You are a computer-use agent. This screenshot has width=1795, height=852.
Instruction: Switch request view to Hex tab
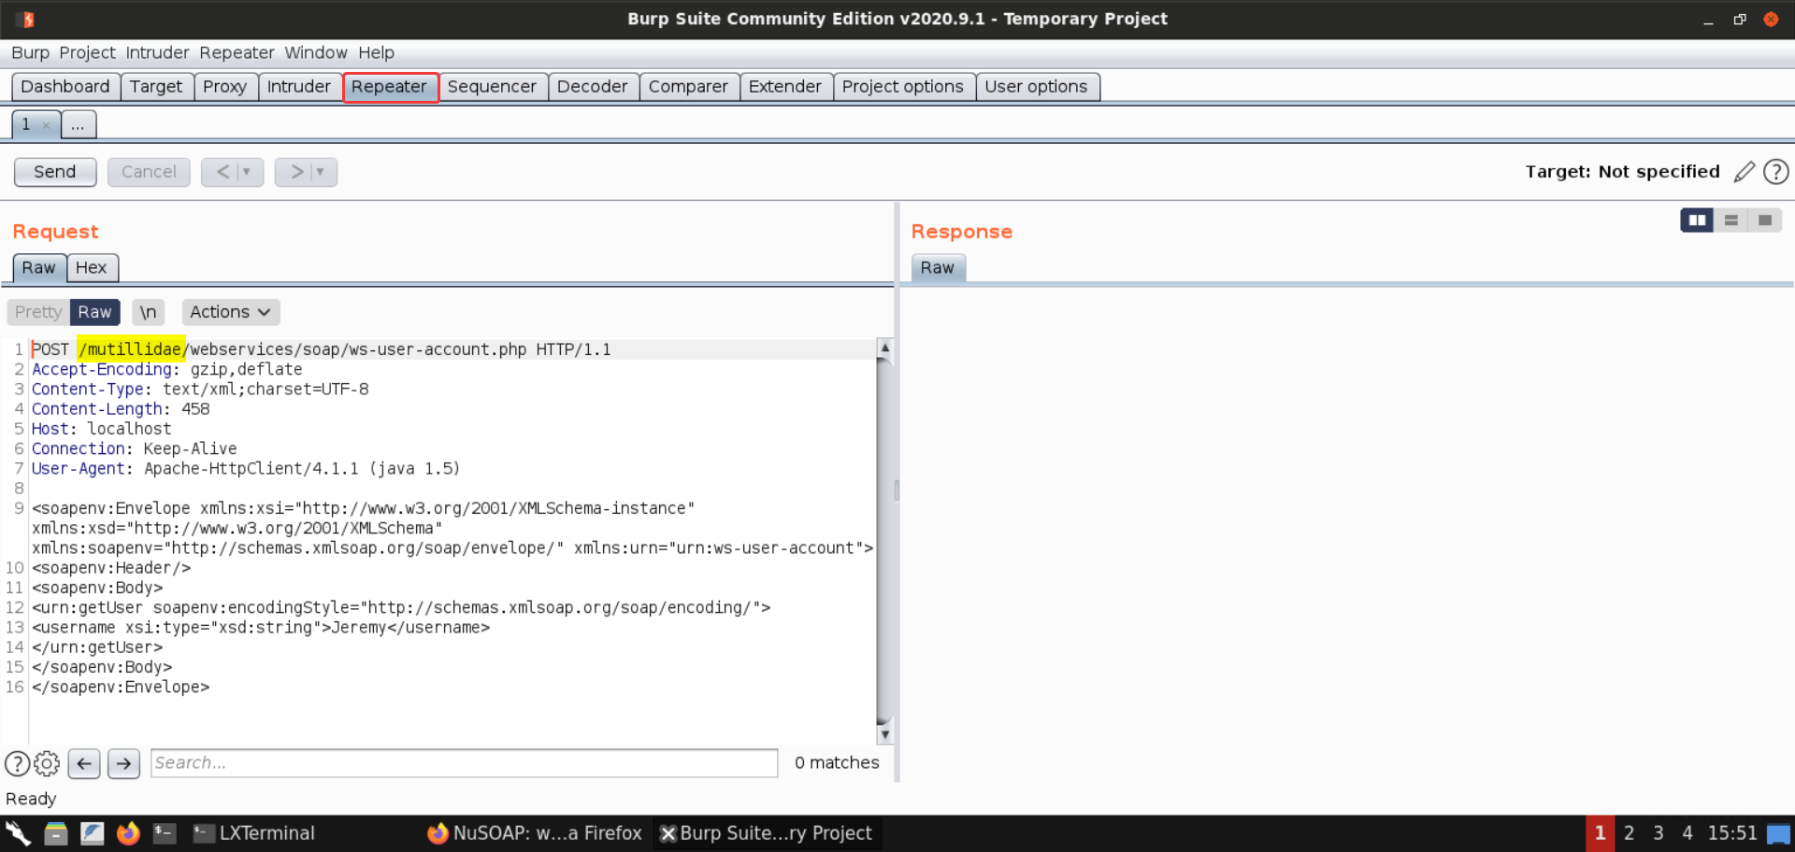pos(92,268)
